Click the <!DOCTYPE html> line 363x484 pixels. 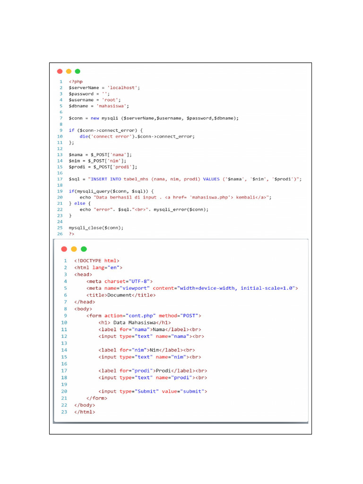coord(96,261)
